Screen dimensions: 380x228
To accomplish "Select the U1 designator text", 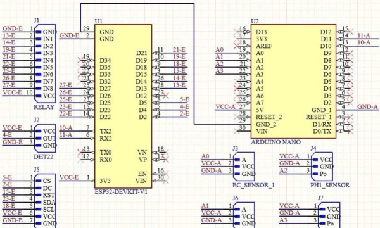I will point(98,21).
